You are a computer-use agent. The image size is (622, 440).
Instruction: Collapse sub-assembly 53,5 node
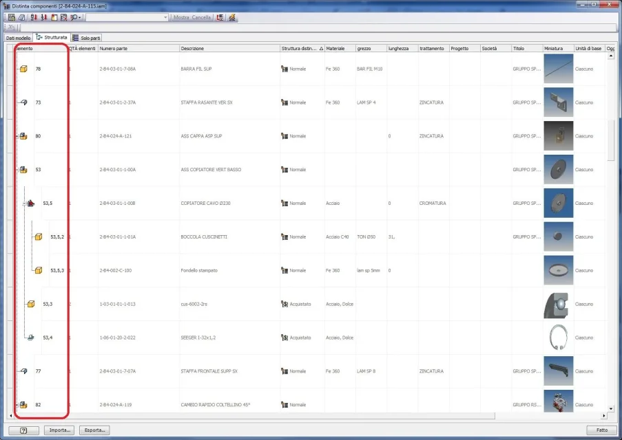pyautogui.click(x=24, y=203)
